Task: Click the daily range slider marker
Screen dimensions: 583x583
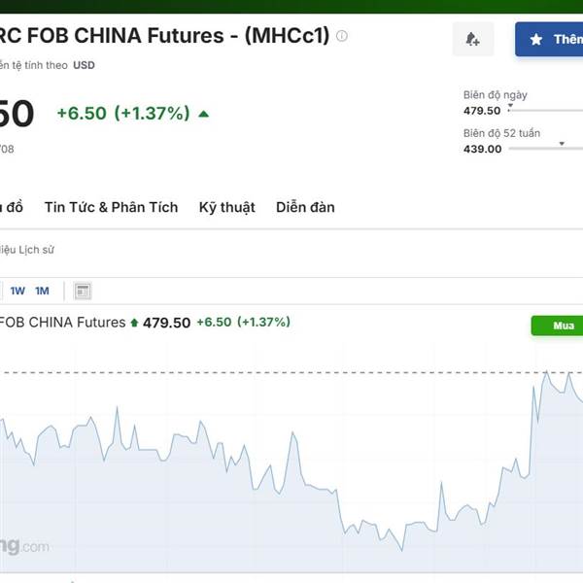Action: click(x=510, y=106)
